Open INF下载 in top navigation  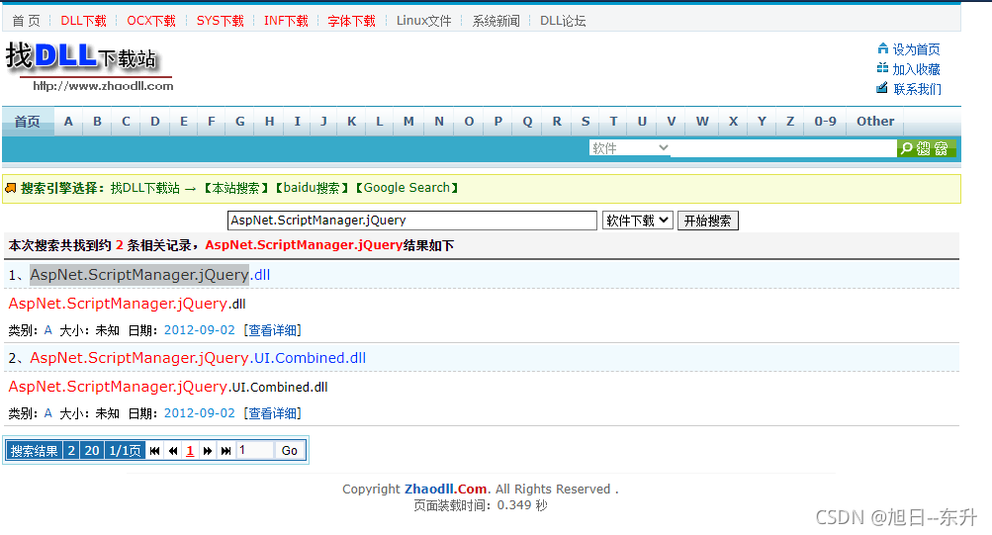pos(286,21)
